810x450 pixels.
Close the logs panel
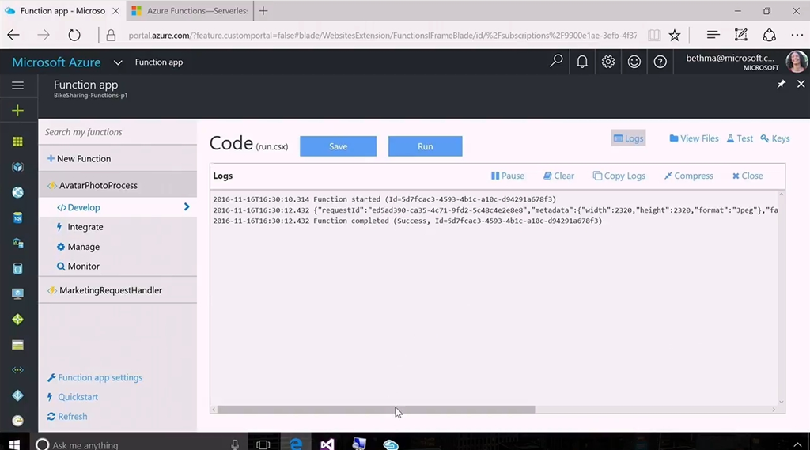tap(748, 176)
